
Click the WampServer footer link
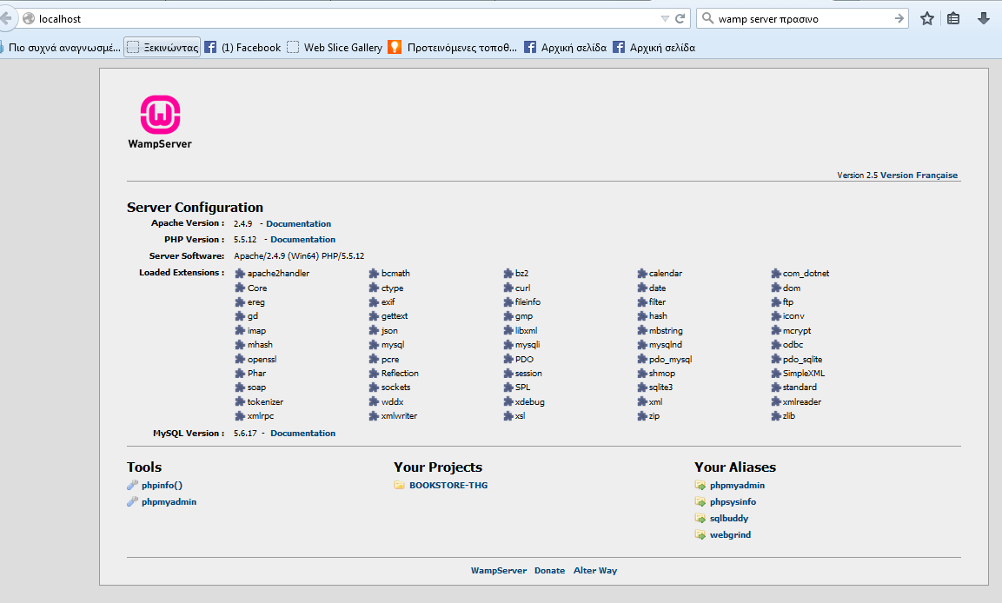[499, 571]
